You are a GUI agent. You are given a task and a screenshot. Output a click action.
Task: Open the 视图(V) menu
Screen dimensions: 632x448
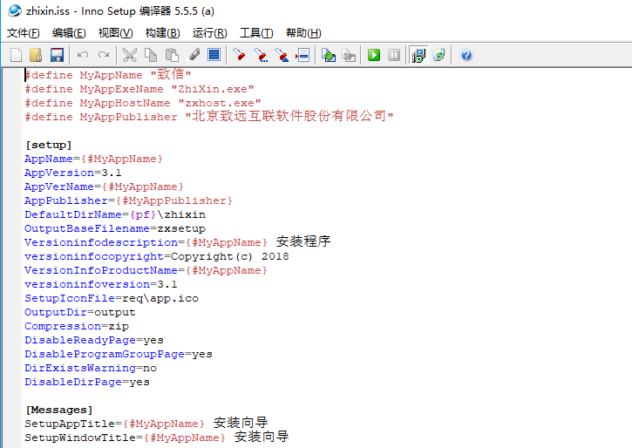115,33
